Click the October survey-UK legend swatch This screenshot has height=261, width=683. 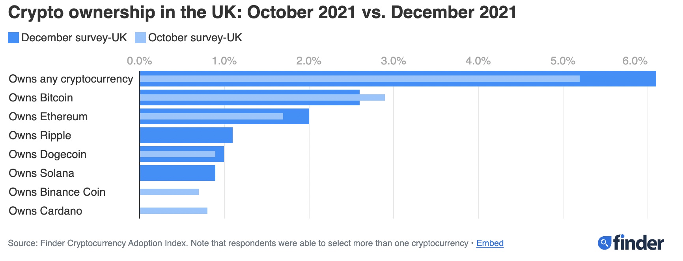(x=140, y=38)
